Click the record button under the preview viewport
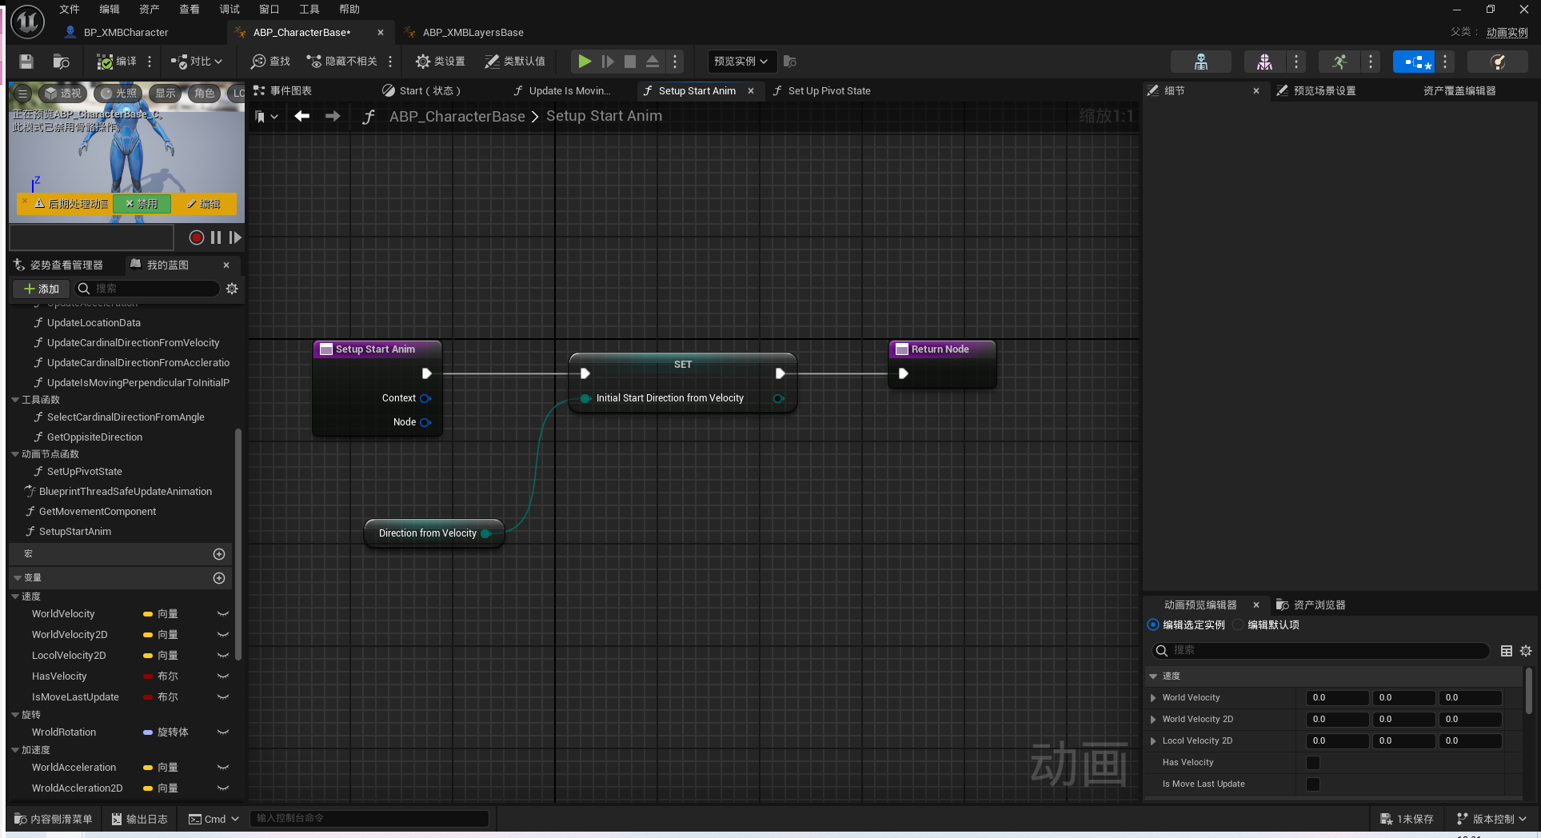Screen dimensions: 1541x838 [196, 237]
